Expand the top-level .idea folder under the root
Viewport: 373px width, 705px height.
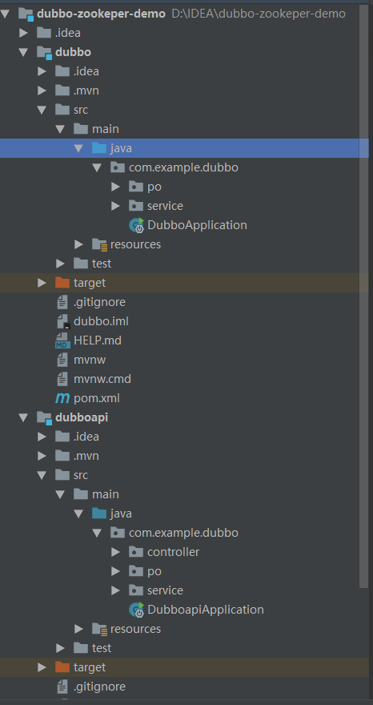pyautogui.click(x=23, y=33)
